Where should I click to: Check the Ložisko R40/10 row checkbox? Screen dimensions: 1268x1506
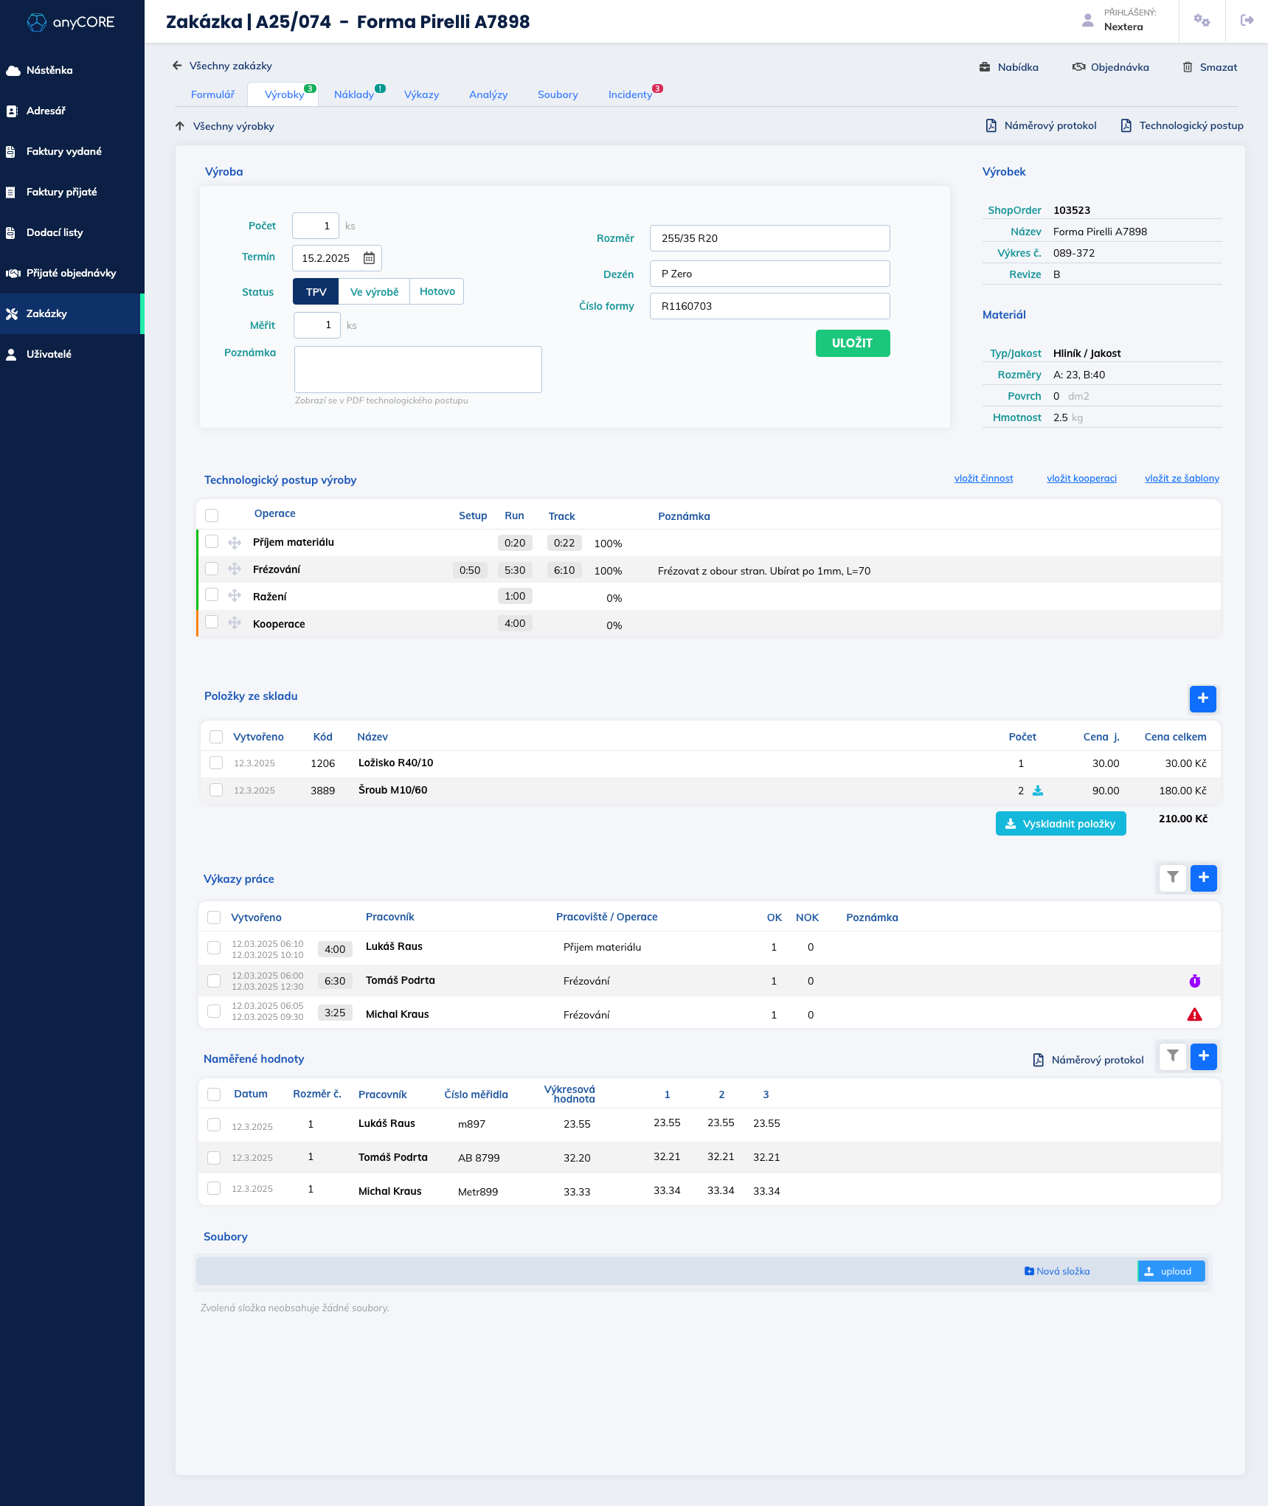[216, 763]
